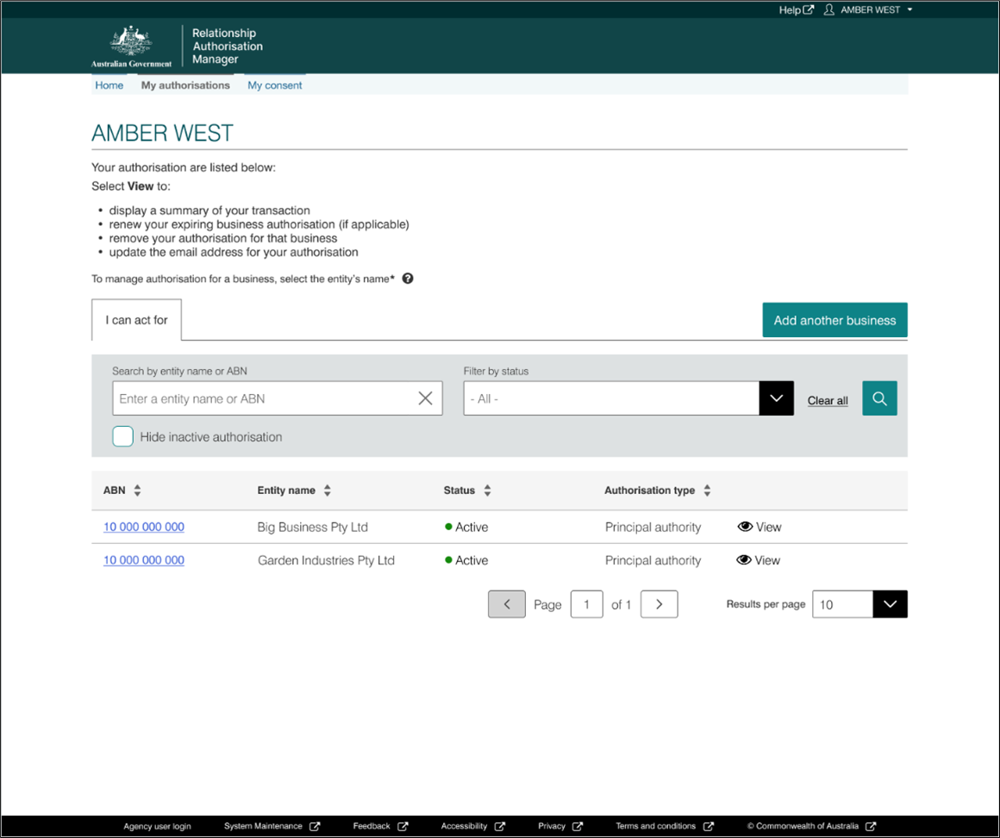Click the help question mark icon beside entity's name
1000x838 pixels.
point(408,278)
